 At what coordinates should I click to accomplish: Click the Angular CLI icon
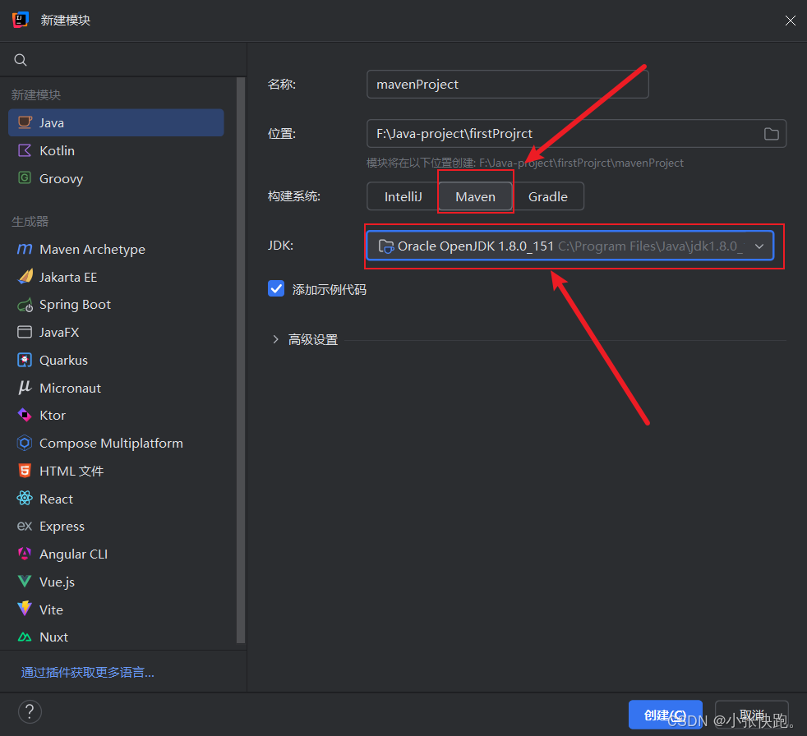[25, 554]
